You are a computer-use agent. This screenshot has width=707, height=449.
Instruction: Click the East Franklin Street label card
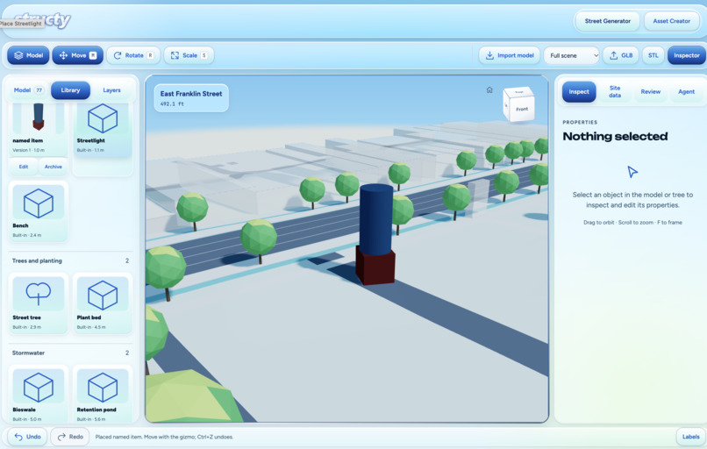pyautogui.click(x=191, y=98)
